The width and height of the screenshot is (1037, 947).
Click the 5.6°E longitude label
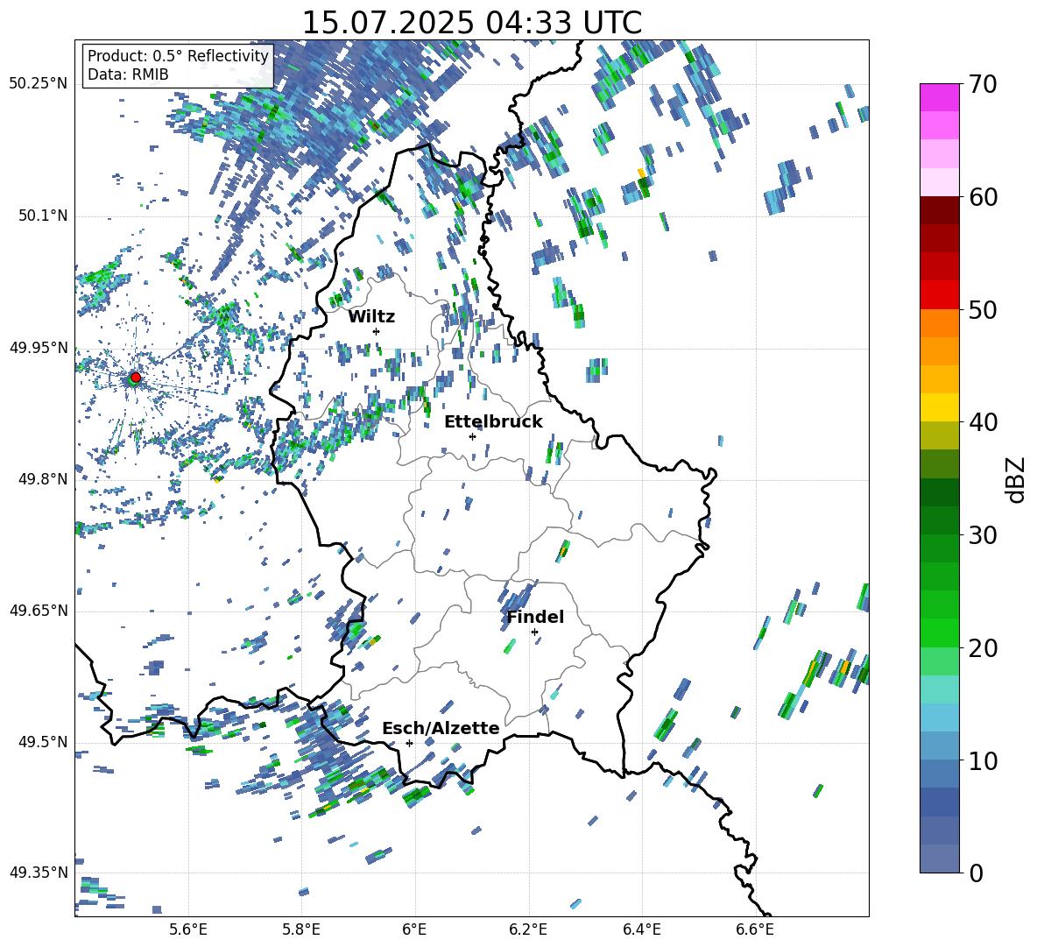click(x=188, y=929)
